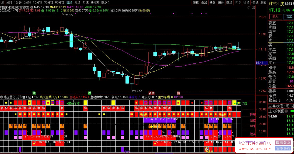This screenshot has height=154, width=294.
Task: Click the red 预 event marker
Action: [x=178, y=93]
